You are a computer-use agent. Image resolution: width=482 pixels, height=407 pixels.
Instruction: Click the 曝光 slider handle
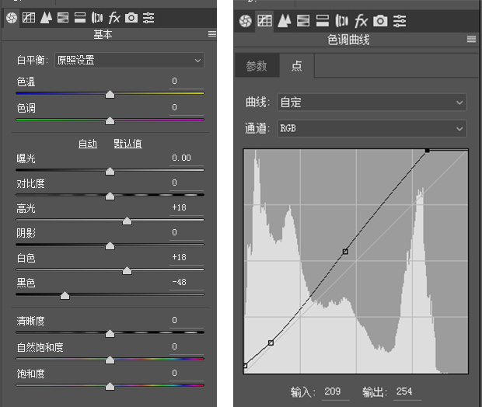pyautogui.click(x=110, y=172)
